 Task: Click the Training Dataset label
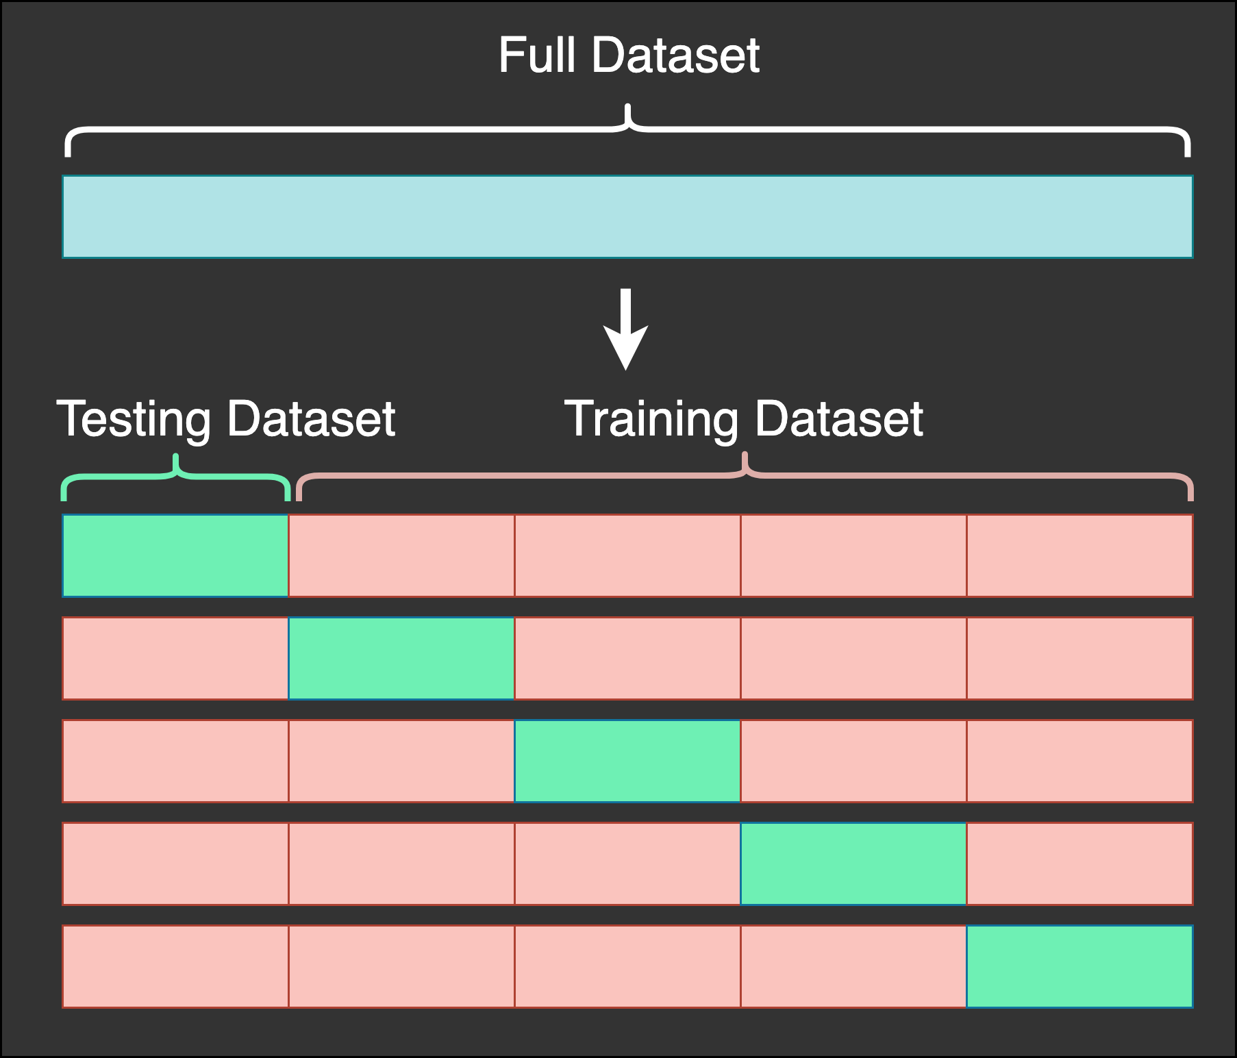(743, 418)
